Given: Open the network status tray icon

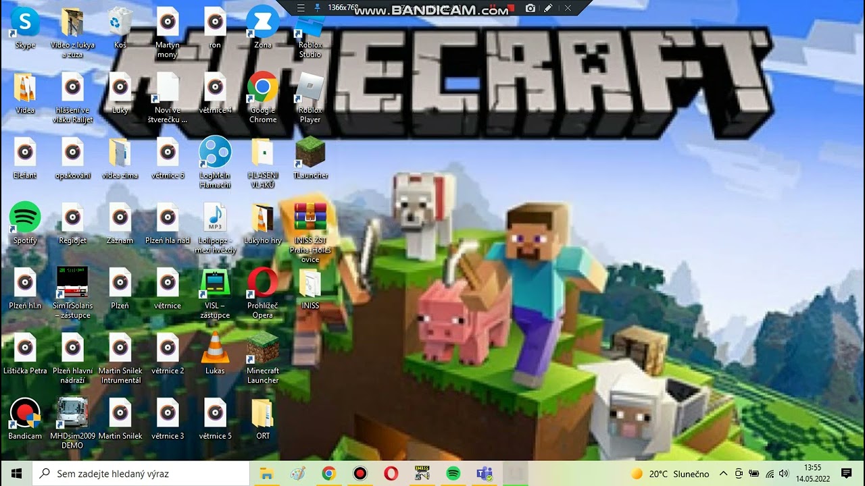Looking at the screenshot, I should (769, 474).
